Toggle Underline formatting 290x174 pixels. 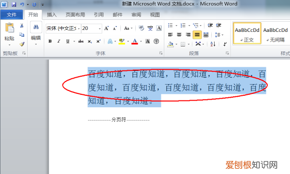tap(68, 41)
